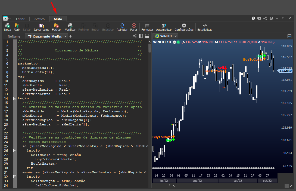296x191 pixels.
Task: Click chart left navigation arrow
Action: [x=174, y=186]
